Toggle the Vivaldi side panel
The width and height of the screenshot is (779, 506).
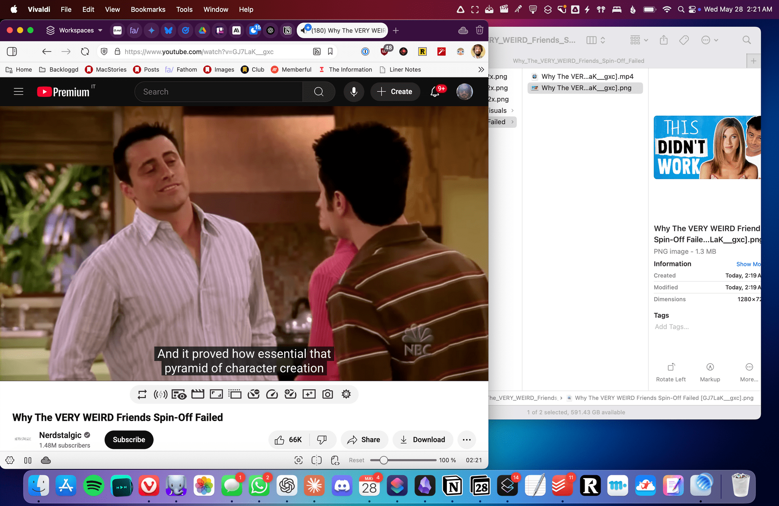click(x=12, y=52)
